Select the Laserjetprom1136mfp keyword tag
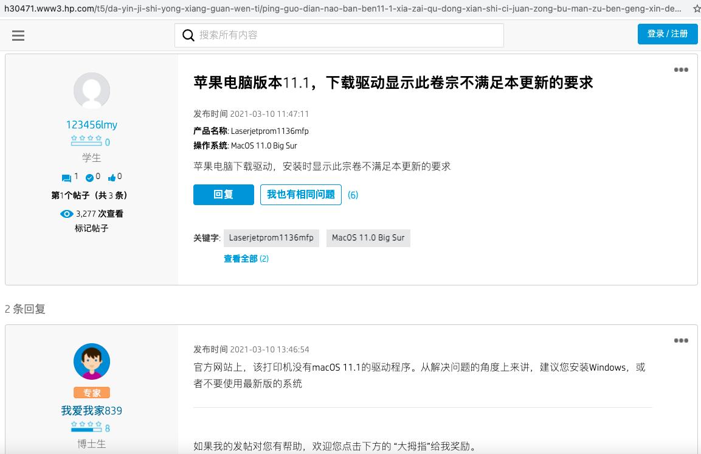701x454 pixels. click(x=271, y=238)
